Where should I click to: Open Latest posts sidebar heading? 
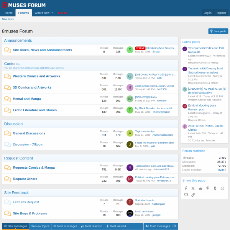[191, 42]
